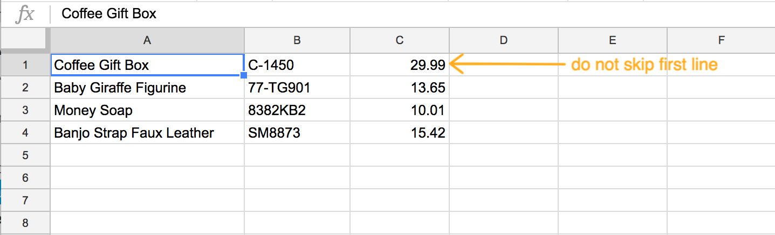The image size is (775, 235).
Task: Click the orange arrow annotation
Action: pyautogui.click(x=507, y=64)
